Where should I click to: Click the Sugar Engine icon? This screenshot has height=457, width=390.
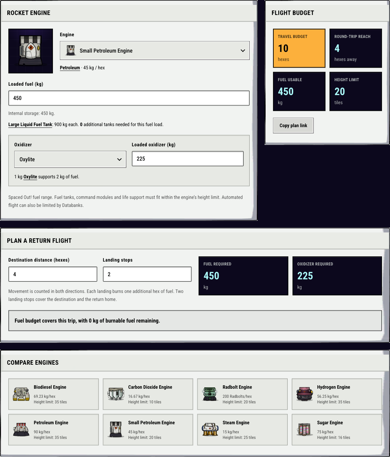305,429
